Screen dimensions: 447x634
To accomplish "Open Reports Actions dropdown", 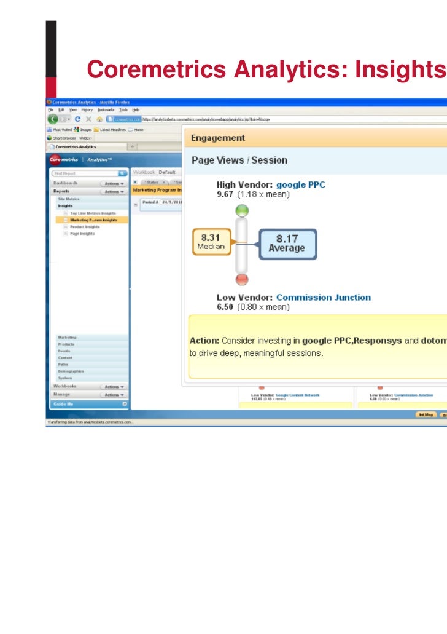I will click(x=114, y=192).
